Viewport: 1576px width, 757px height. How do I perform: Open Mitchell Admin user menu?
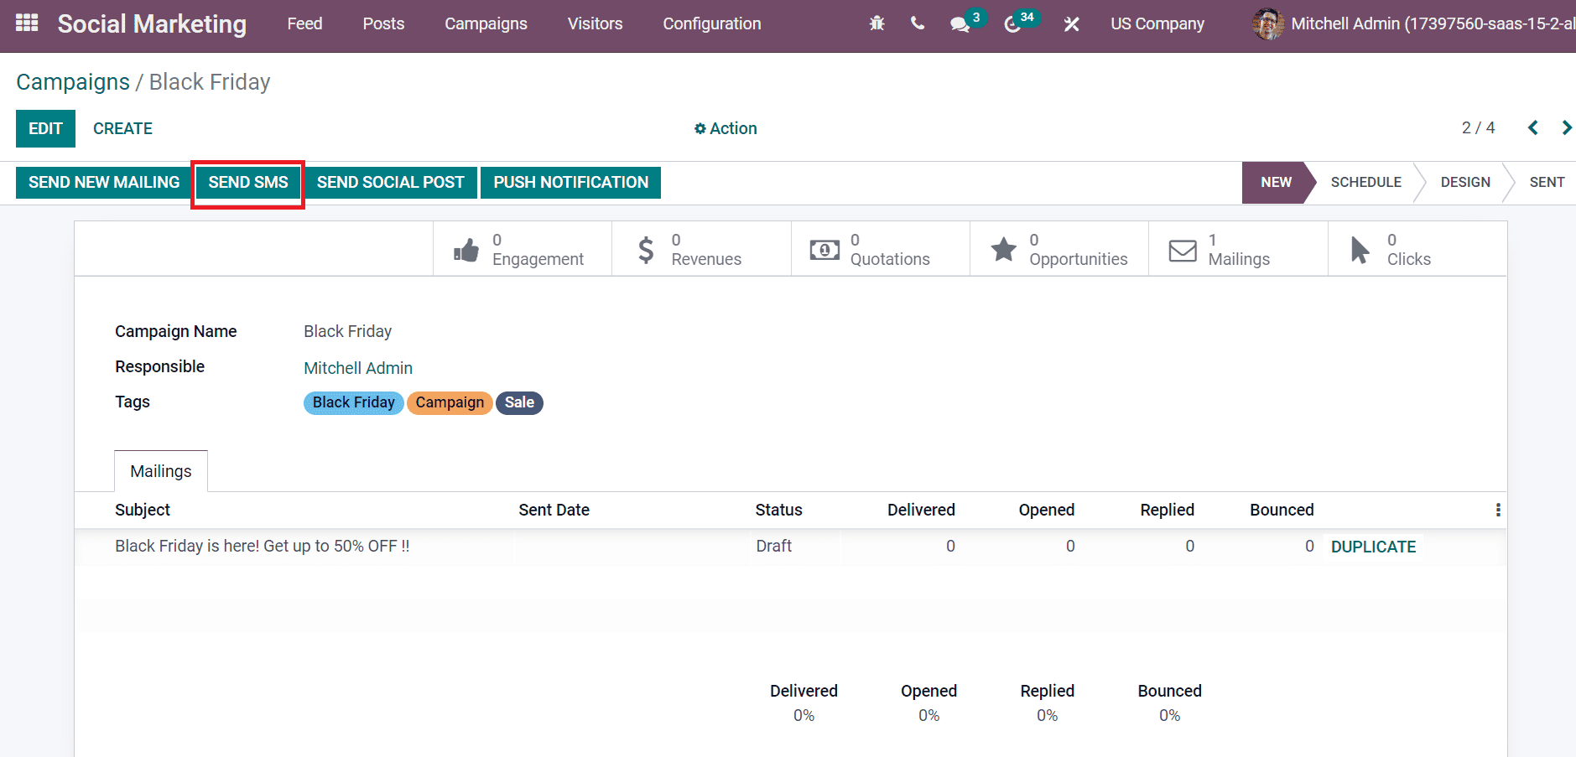1413,23
